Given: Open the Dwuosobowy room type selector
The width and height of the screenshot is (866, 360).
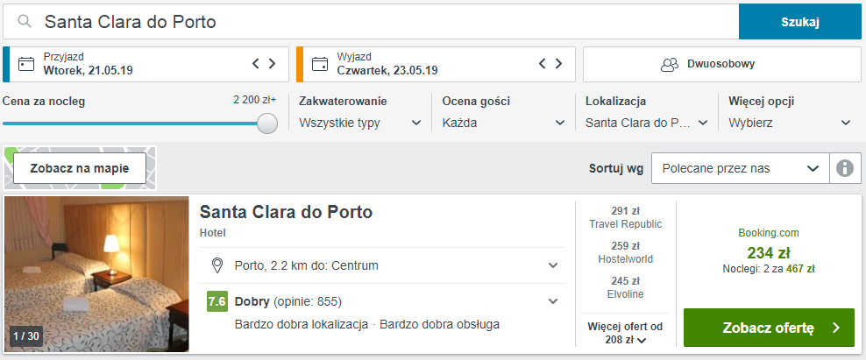Looking at the screenshot, I should click(722, 64).
